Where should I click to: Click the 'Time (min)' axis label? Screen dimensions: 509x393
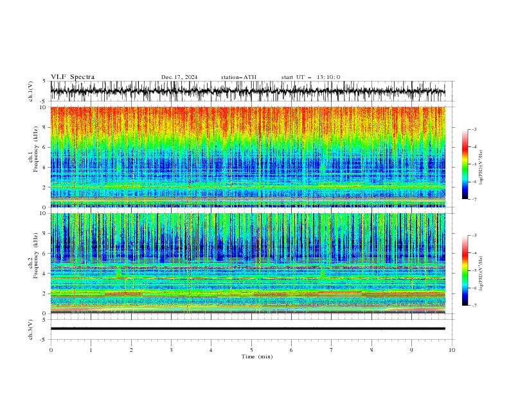coord(257,356)
